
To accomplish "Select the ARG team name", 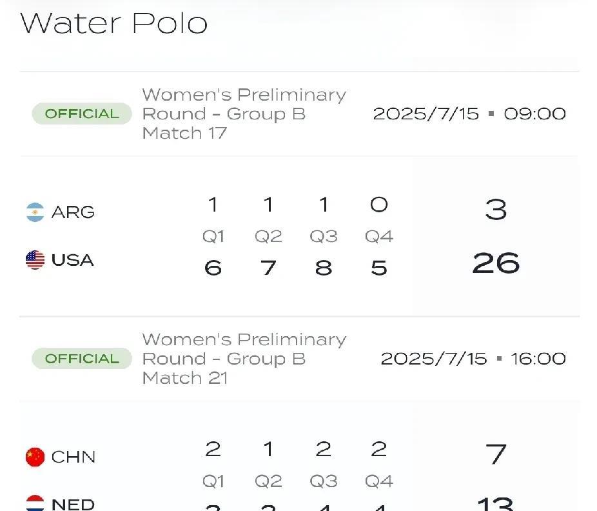I will coord(73,212).
